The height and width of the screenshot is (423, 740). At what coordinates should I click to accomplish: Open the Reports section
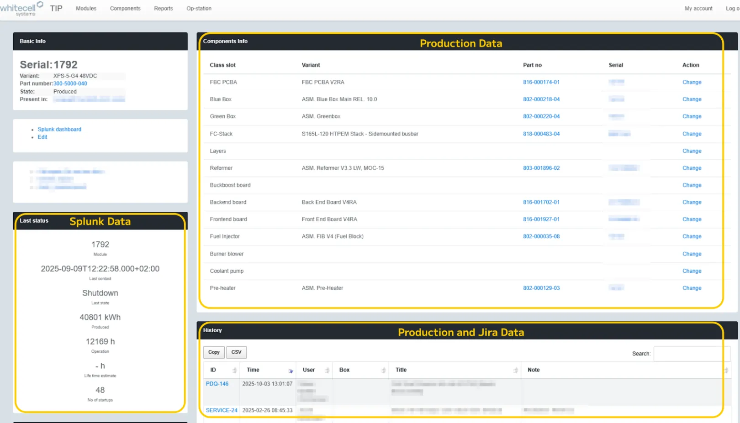[163, 8]
